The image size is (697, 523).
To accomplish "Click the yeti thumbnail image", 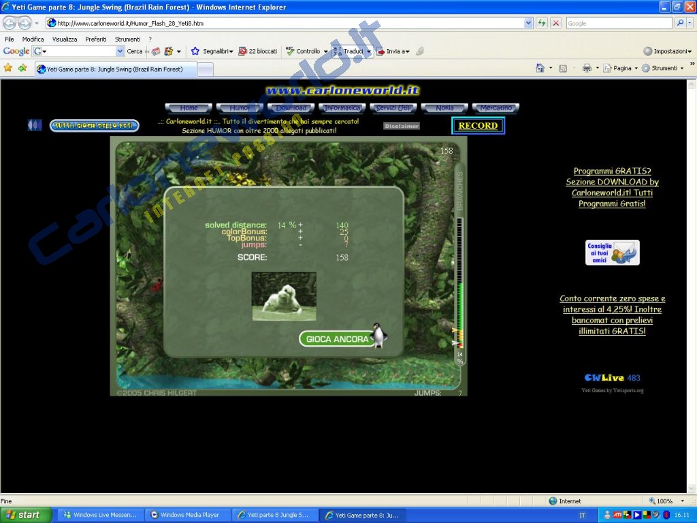I will 284,296.
